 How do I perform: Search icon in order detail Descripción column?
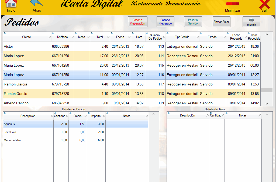[x=52, y=116]
